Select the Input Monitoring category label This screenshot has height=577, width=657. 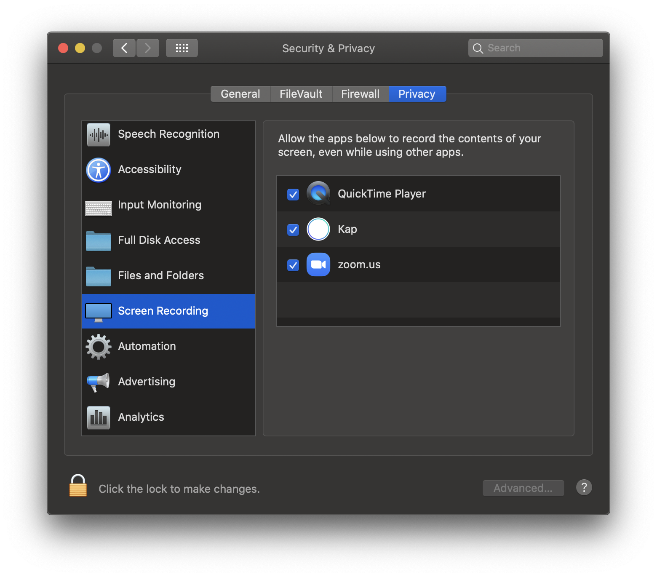(x=160, y=205)
